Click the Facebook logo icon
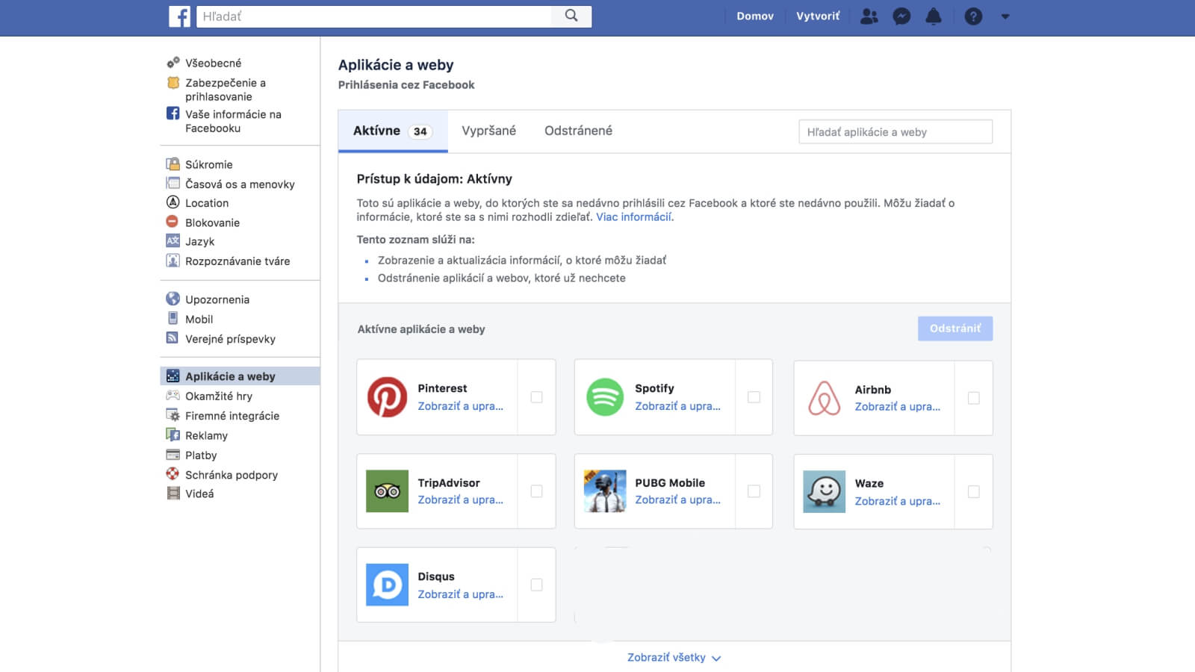Screen dimensions: 1195x672 click(x=179, y=16)
